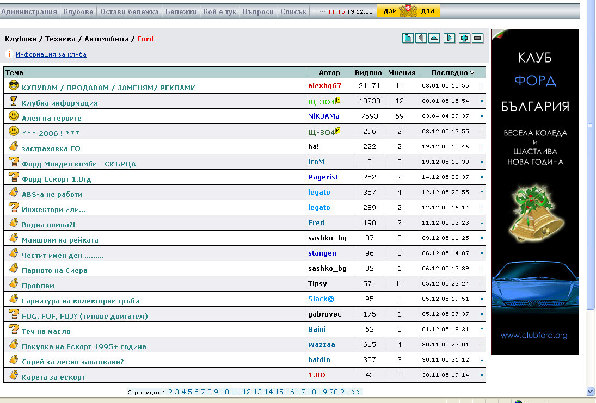Open the Кой е тук menu
The height and width of the screenshot is (403, 596).
219,11
